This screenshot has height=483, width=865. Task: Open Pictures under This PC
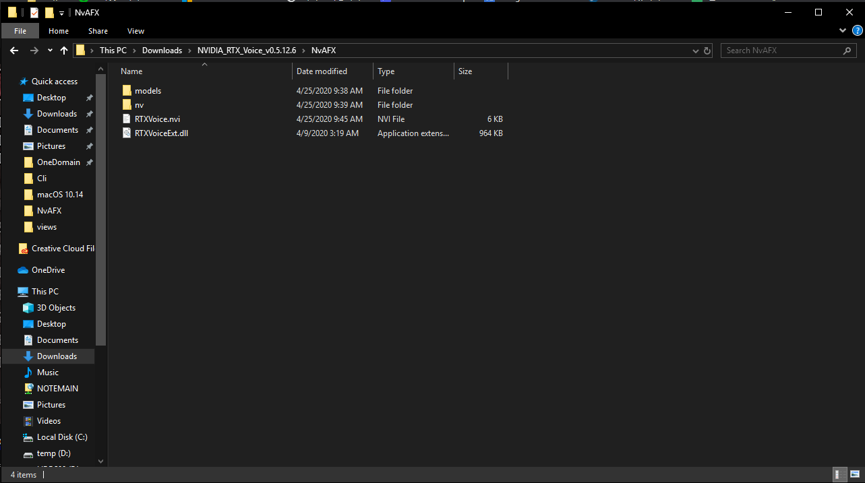[x=51, y=405]
